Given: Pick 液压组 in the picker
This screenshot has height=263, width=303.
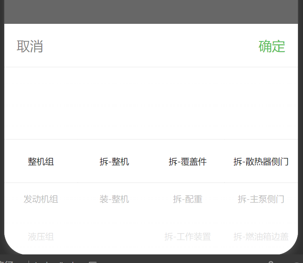Looking at the screenshot, I should coord(41,236).
